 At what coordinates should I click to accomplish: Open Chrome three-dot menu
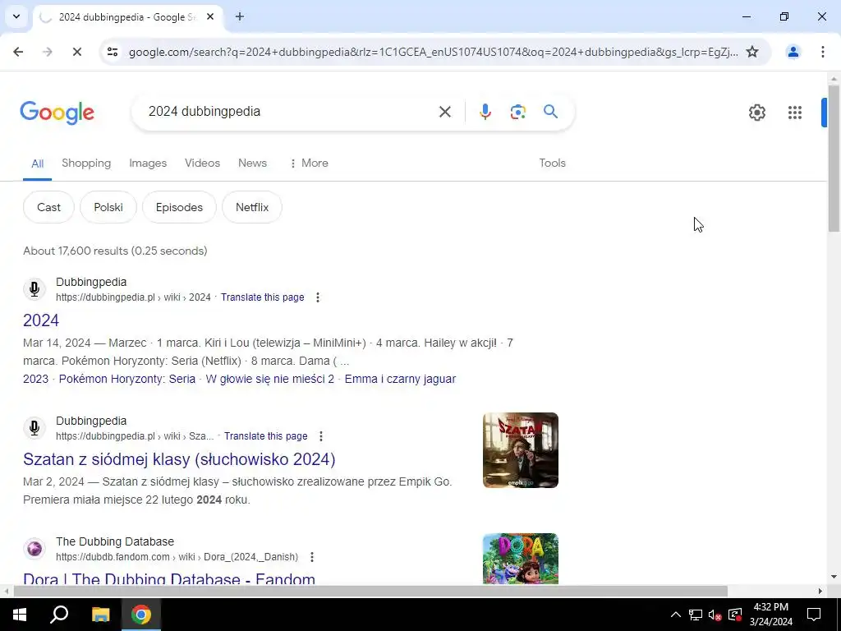pos(822,52)
